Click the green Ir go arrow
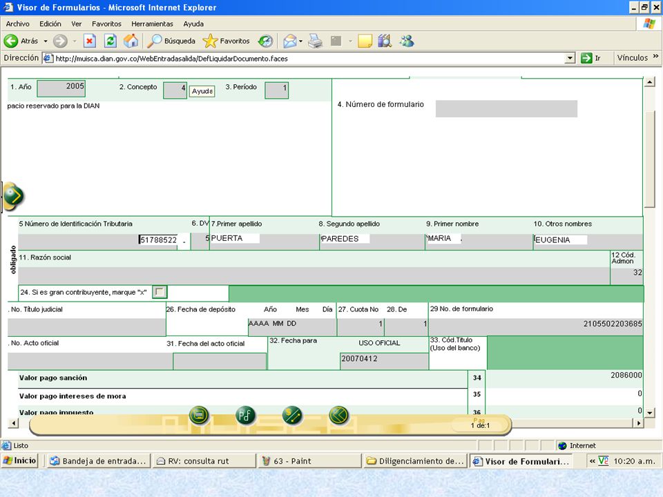Screen dimensions: 663x497 (x=586, y=58)
